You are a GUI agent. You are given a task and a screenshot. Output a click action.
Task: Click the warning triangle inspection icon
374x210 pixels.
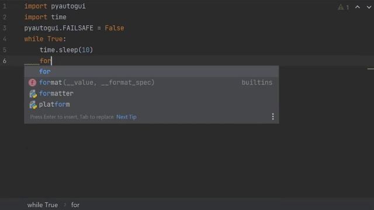(x=341, y=7)
